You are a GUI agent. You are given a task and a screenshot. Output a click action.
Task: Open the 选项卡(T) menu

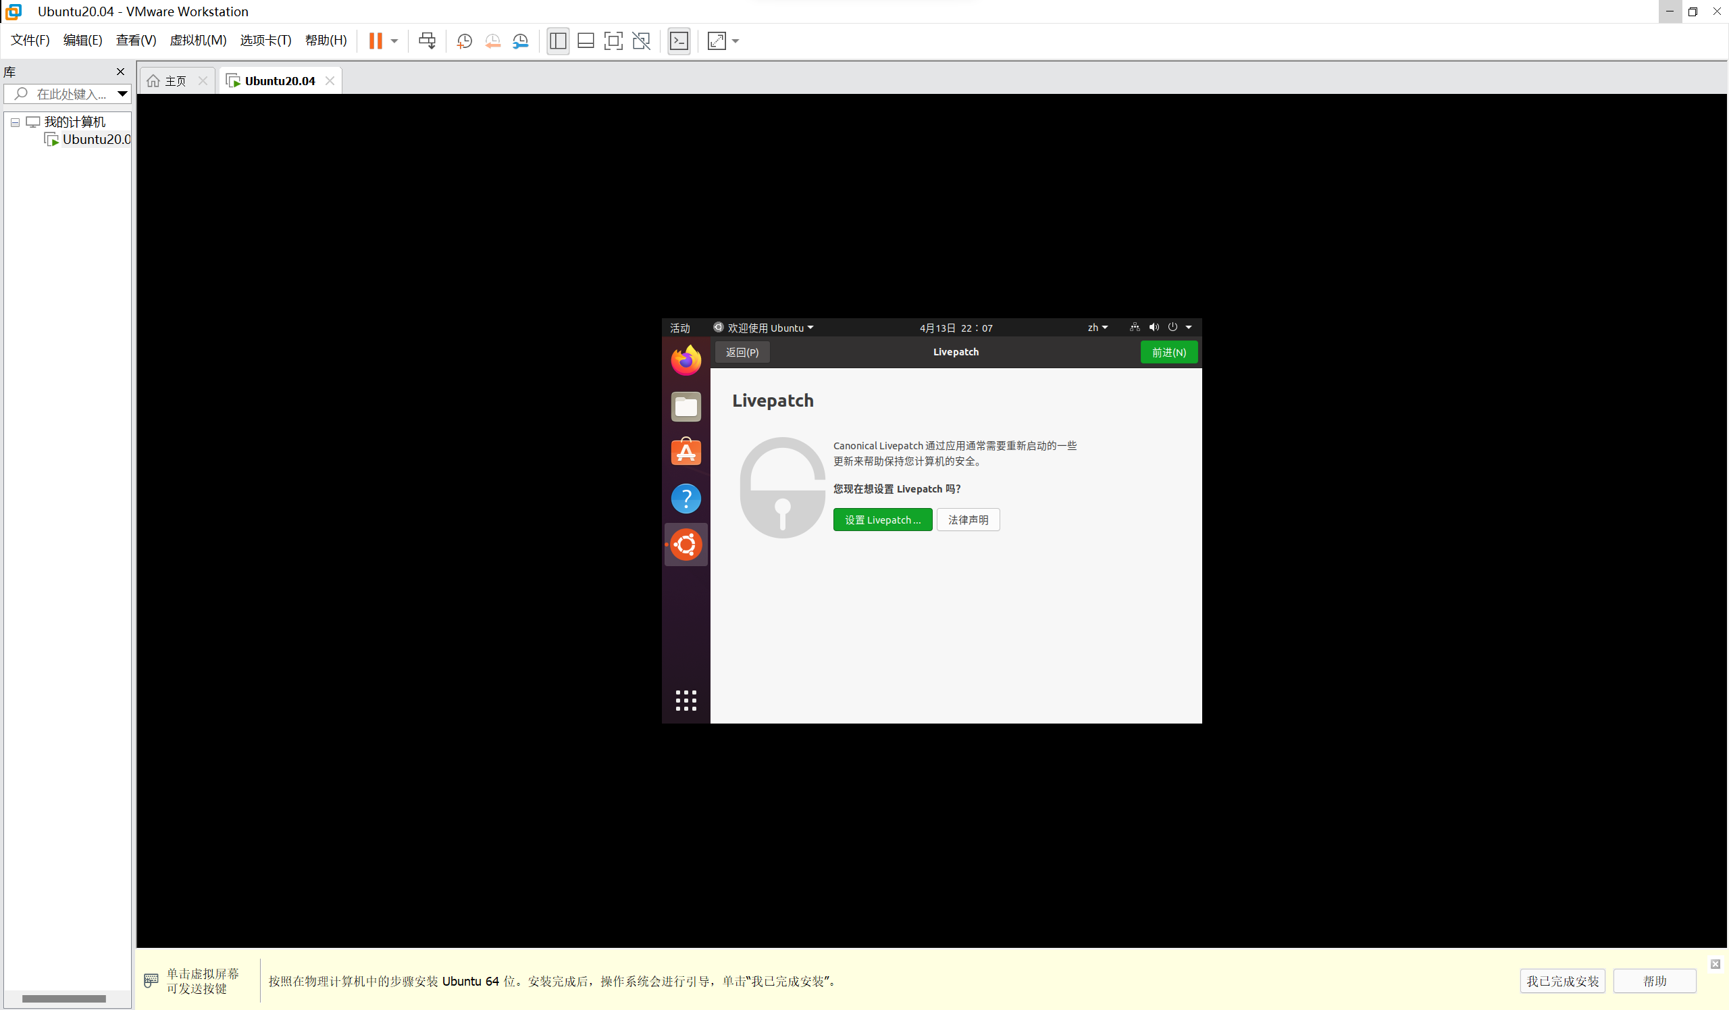pos(265,41)
